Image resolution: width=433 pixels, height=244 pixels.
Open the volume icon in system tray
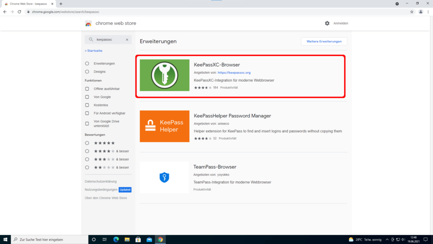click(x=403, y=240)
